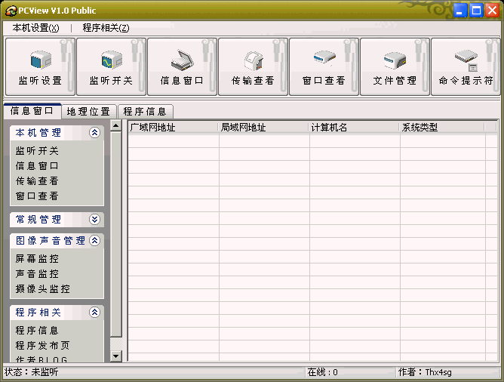Image resolution: width=504 pixels, height=382 pixels.
Task: Click the 监听设置 toolbar icon
Action: click(39, 66)
